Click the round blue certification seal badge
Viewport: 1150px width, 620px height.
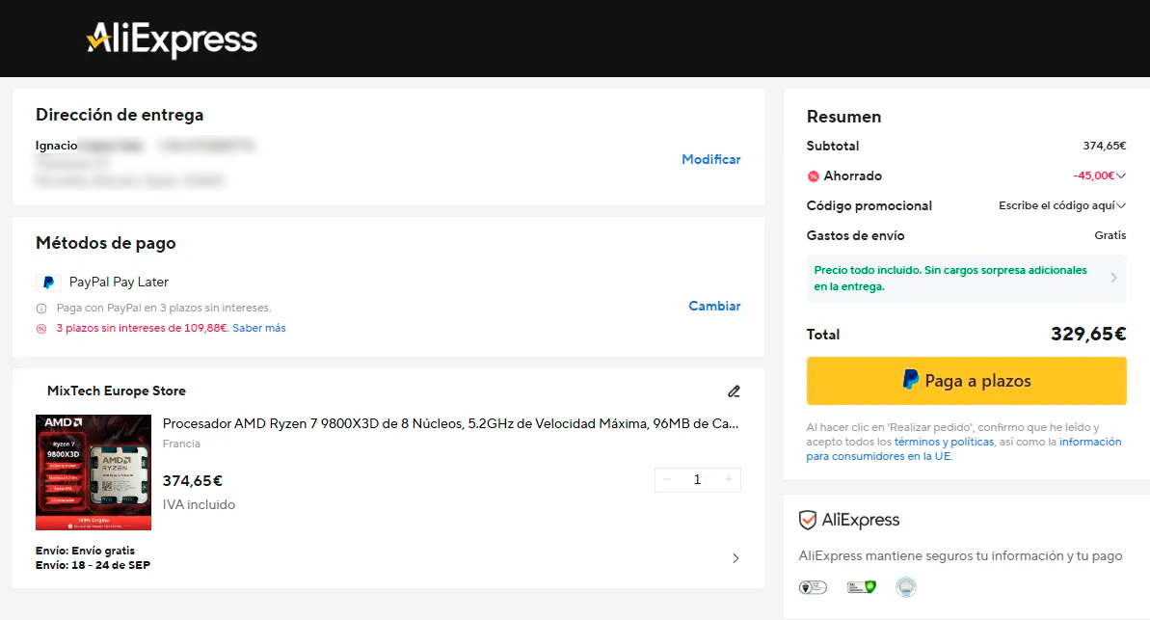pos(906,587)
